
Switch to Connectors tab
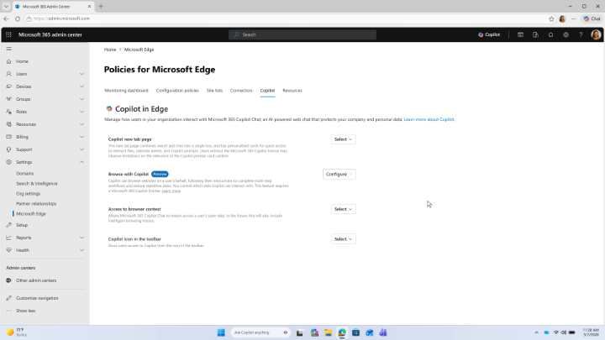pyautogui.click(x=241, y=91)
